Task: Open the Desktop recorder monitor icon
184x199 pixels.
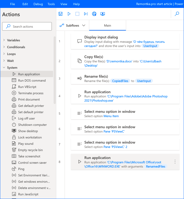Action: (x=103, y=14)
